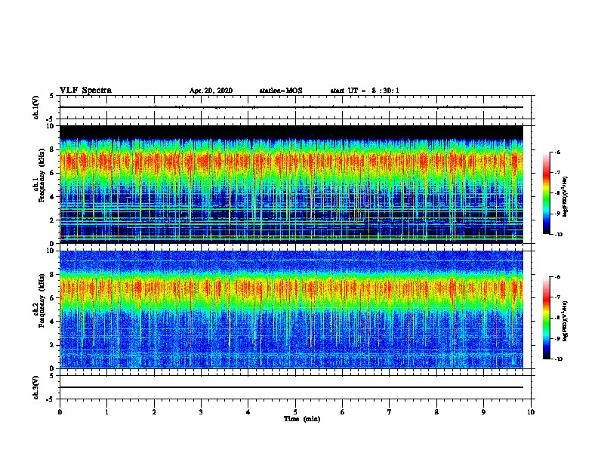Click the ch.3 voltage waveform trace

tap(291, 387)
